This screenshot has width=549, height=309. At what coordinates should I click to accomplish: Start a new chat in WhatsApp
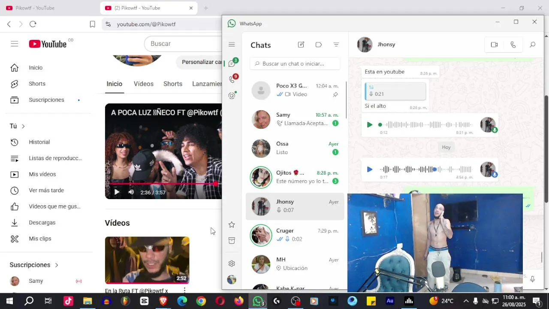[301, 45]
